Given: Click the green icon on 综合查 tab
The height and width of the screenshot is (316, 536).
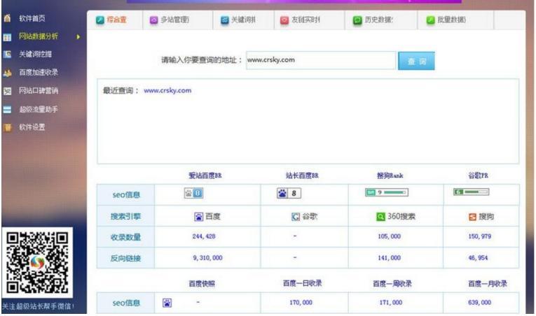Looking at the screenshot, I should (x=99, y=20).
